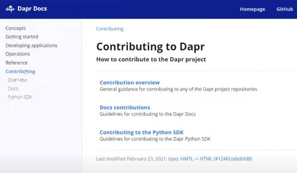Click the Contributing breadcrumb link
Screen dimensions: 297x173
coord(110,29)
